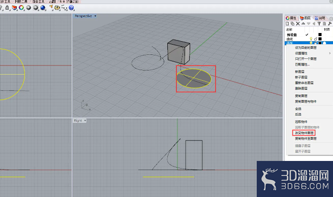Click the hammer tools icon in the layer panel
Image resolution: width=333 pixels, height=197 pixels.
point(330,23)
